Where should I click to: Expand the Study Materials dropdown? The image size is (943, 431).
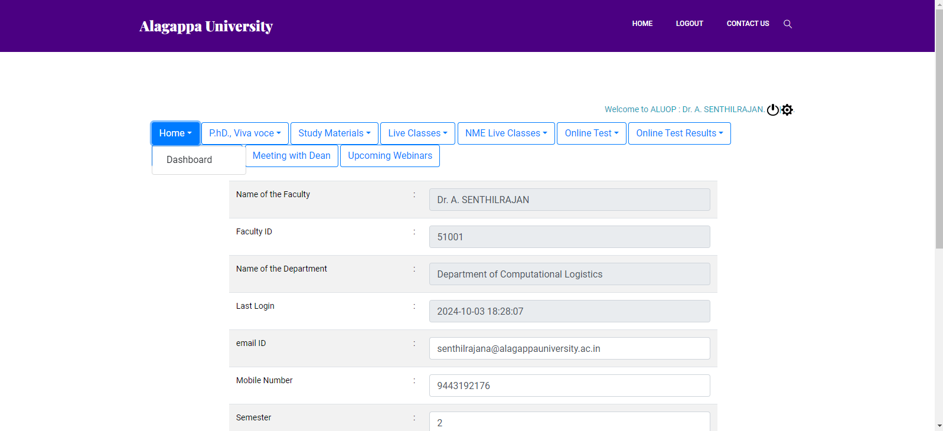(x=334, y=133)
